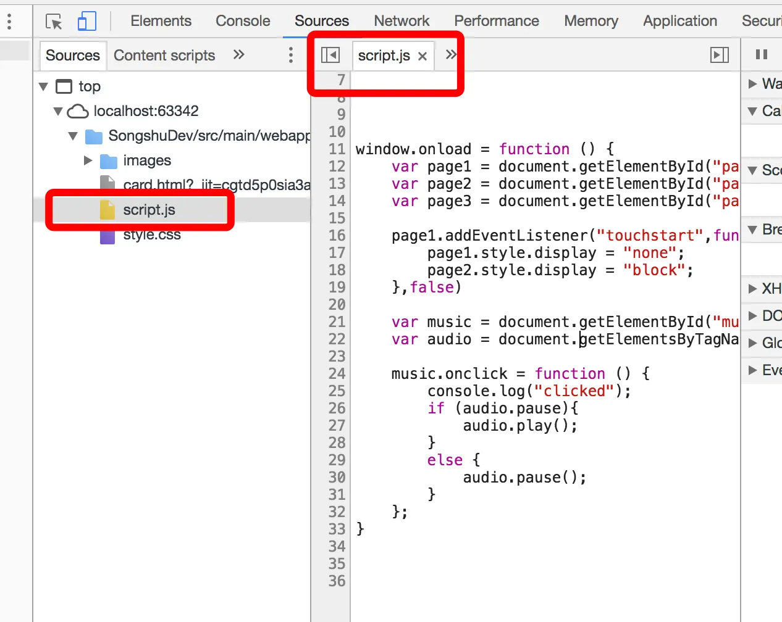The height and width of the screenshot is (622, 782).
Task: Open the Console tab
Action: pos(243,21)
